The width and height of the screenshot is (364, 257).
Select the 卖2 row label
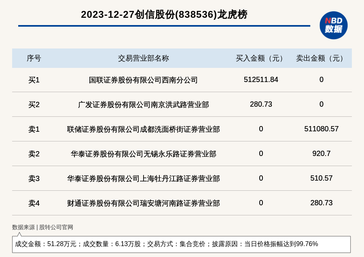pyautogui.click(x=34, y=154)
